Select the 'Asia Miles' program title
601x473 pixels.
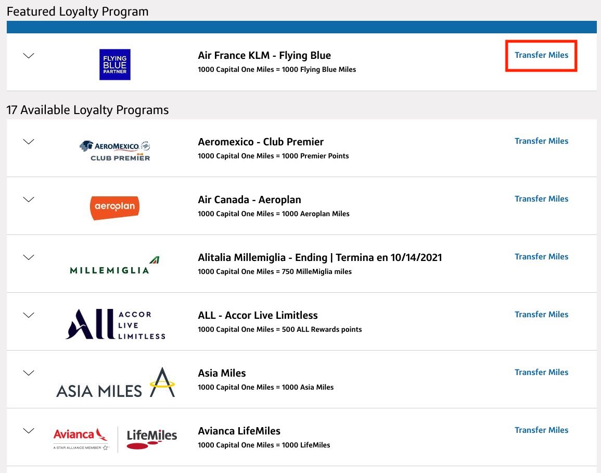tap(222, 374)
